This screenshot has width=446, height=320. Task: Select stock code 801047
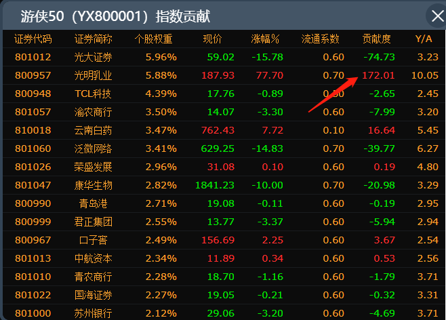tap(33, 185)
